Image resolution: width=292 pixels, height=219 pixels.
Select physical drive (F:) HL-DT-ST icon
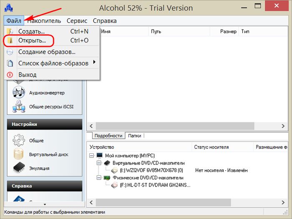click(x=114, y=184)
